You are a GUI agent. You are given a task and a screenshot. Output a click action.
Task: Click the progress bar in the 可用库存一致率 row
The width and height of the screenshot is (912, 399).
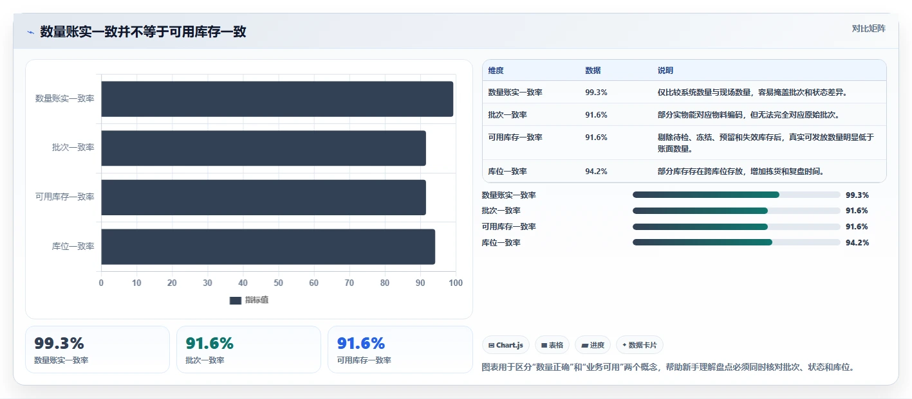[x=736, y=226]
